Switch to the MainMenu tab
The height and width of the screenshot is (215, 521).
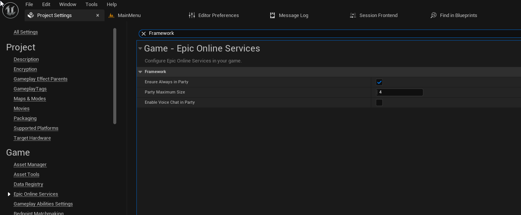click(x=129, y=16)
